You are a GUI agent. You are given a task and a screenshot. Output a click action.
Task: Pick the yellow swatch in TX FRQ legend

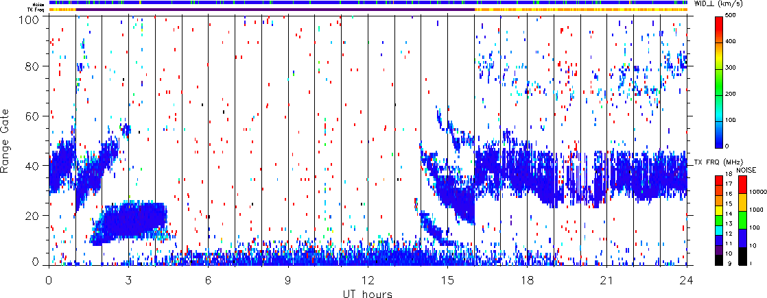(718, 210)
